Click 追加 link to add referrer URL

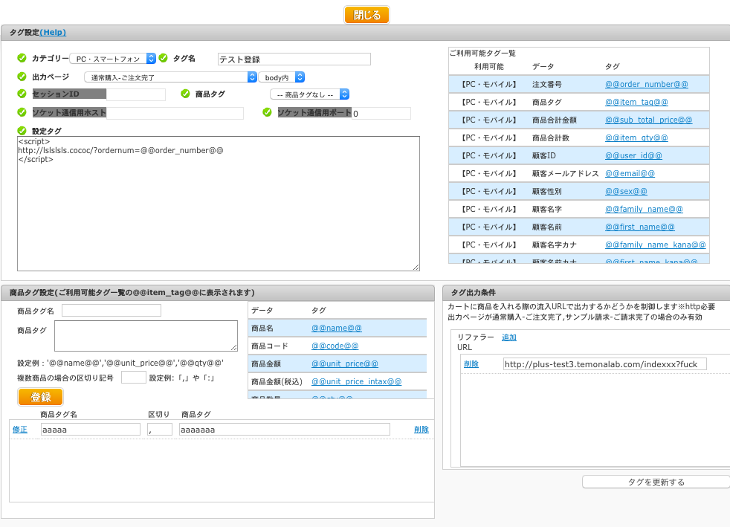point(509,337)
